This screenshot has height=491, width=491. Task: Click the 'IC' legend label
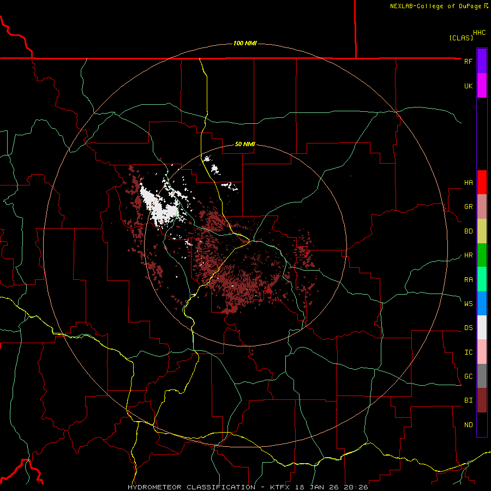[x=468, y=352]
